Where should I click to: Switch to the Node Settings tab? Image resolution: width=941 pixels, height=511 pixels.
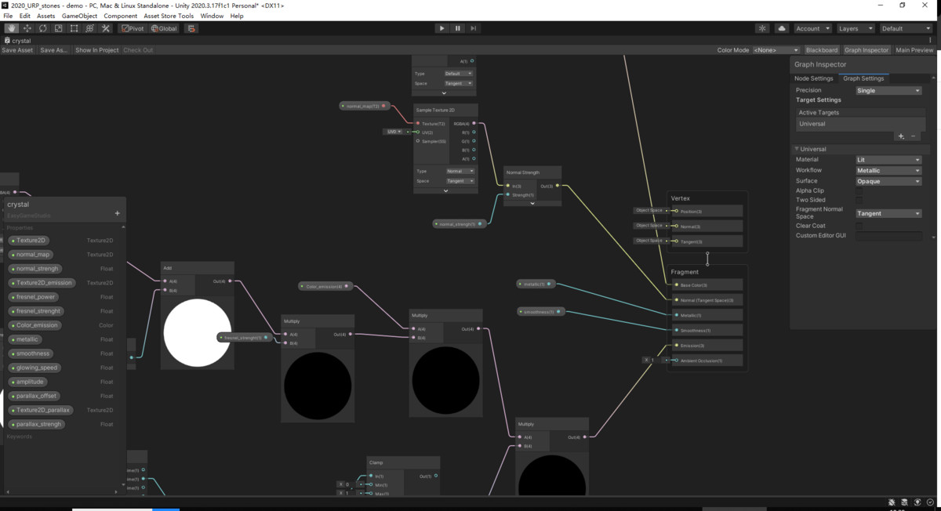point(813,78)
